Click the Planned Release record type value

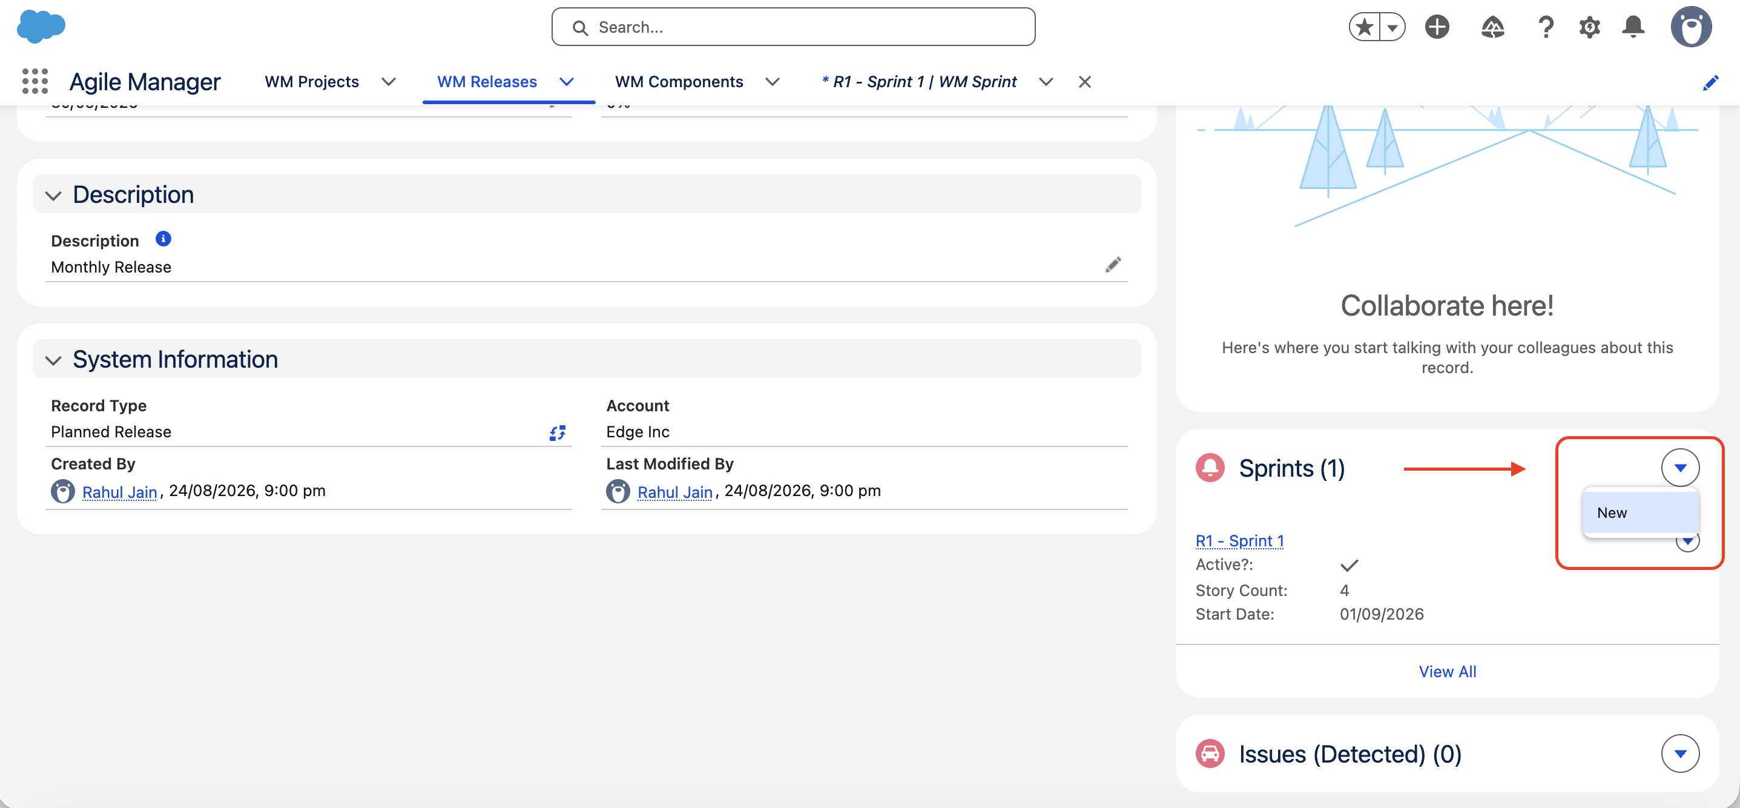point(111,432)
